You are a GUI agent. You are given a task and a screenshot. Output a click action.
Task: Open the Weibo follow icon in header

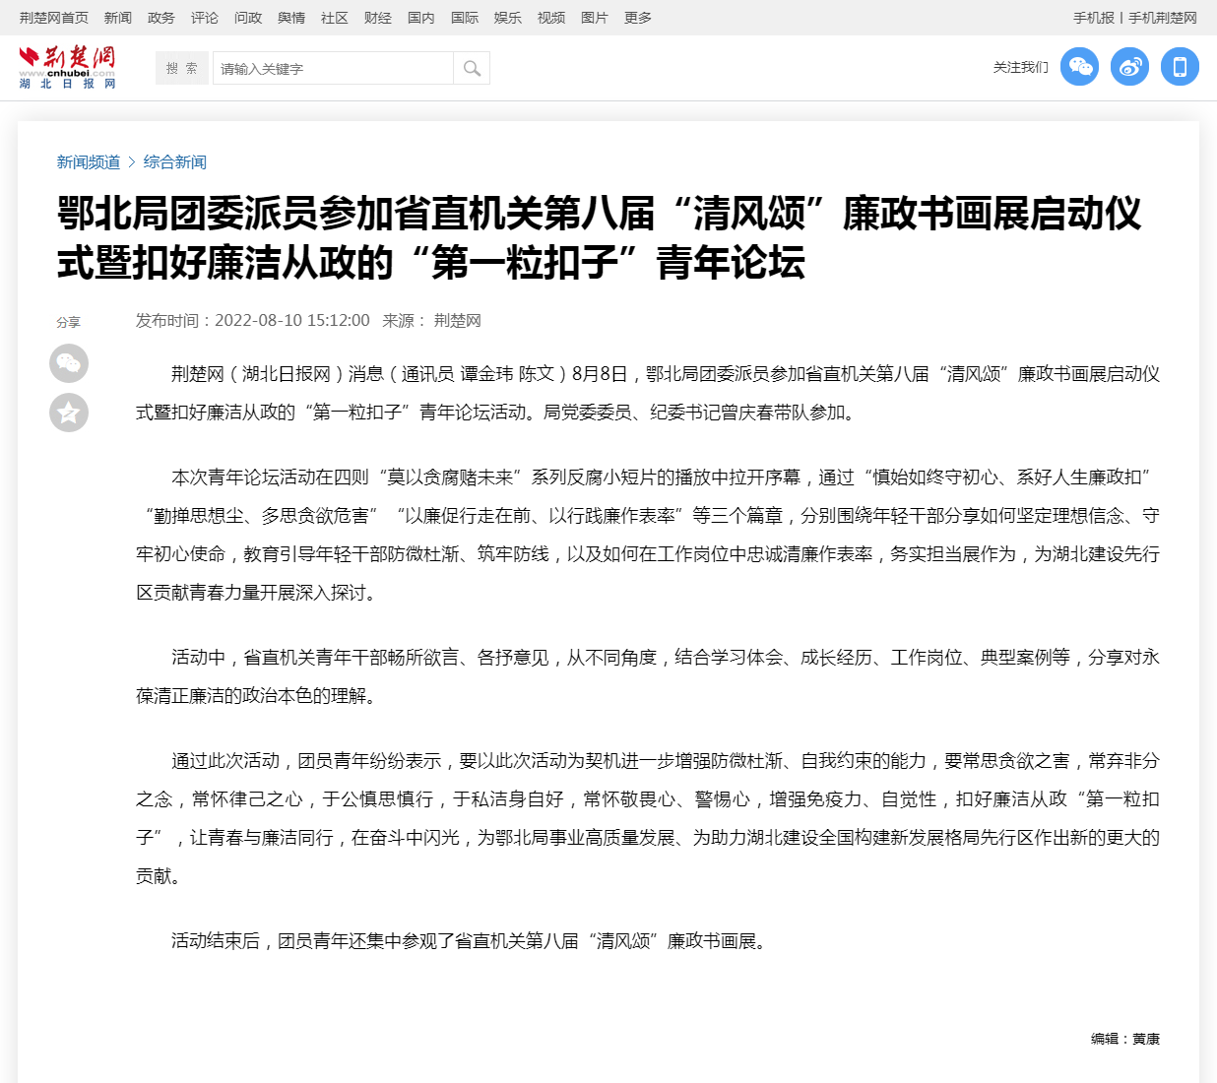tap(1129, 67)
